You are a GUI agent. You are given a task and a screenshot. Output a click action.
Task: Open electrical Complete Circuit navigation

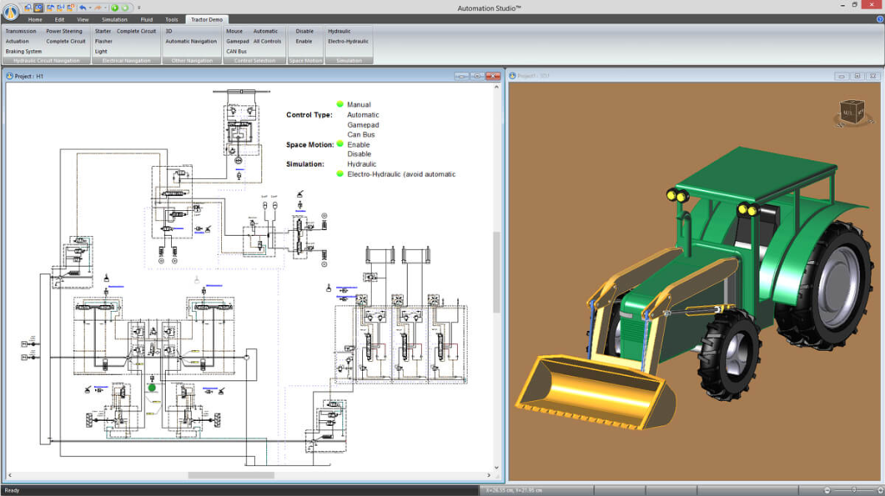[x=136, y=31]
